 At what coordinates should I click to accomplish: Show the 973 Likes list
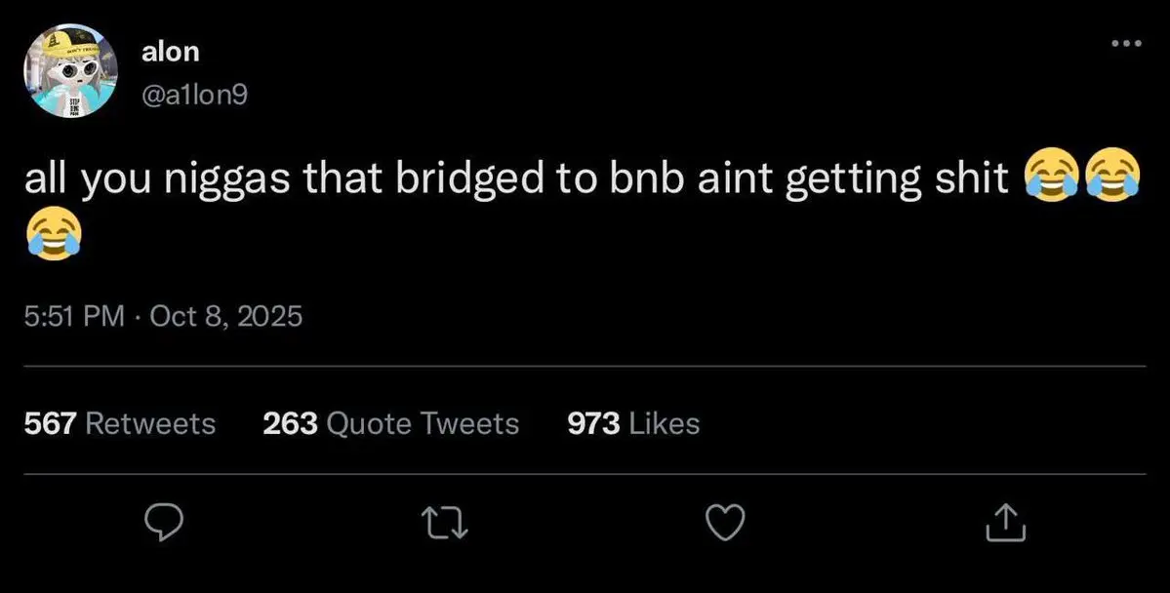(632, 423)
